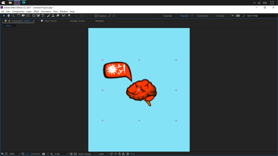Click the View Axis Mode icon
The height and width of the screenshot is (156, 278).
(90, 16)
